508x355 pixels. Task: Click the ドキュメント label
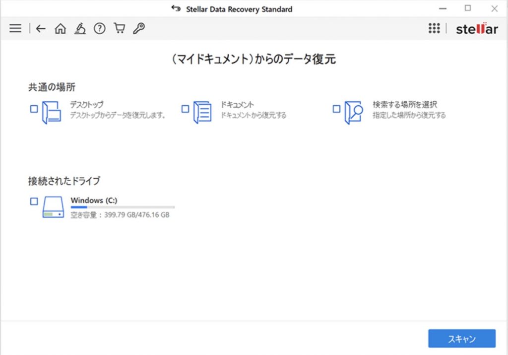click(237, 105)
